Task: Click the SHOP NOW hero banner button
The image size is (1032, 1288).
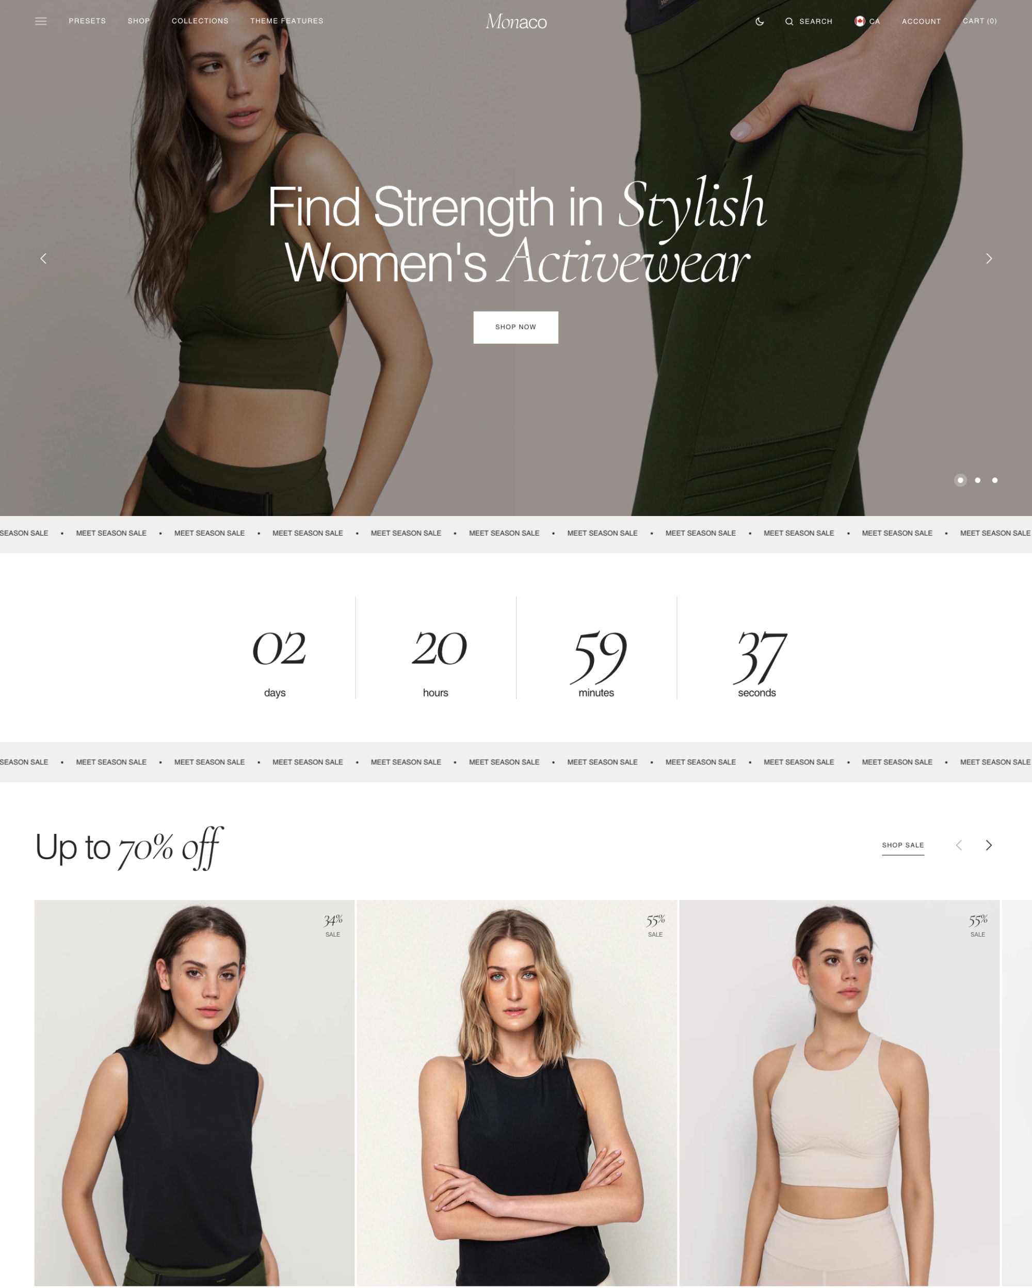Action: coord(516,327)
